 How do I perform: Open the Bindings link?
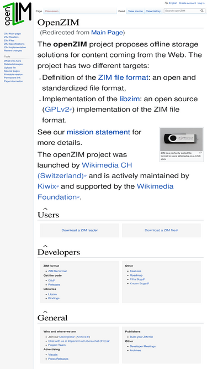point(54,298)
